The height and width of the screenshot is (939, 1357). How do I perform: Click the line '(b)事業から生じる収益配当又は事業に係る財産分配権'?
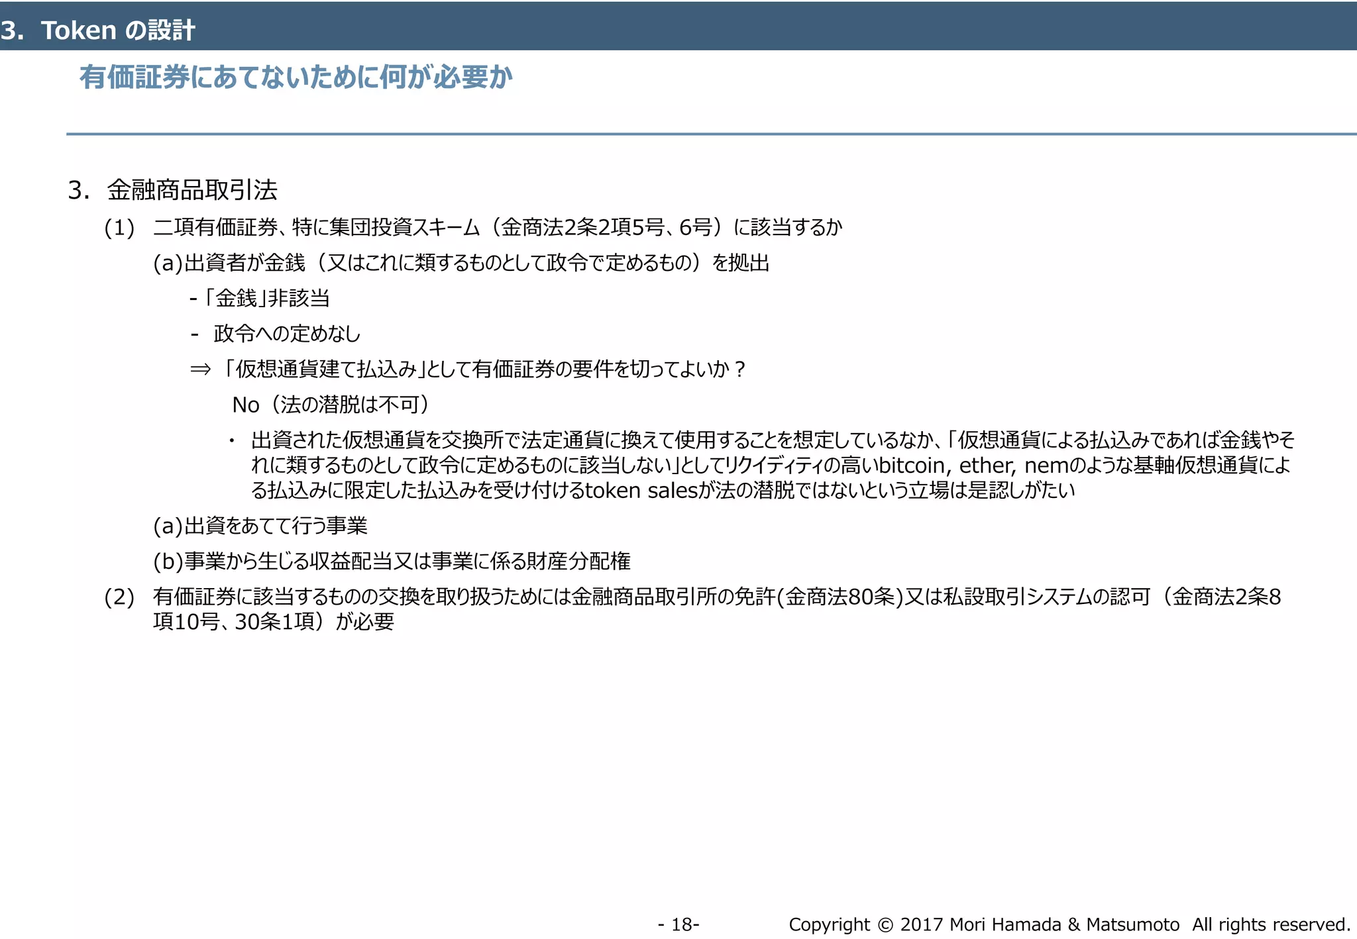pos(392,562)
